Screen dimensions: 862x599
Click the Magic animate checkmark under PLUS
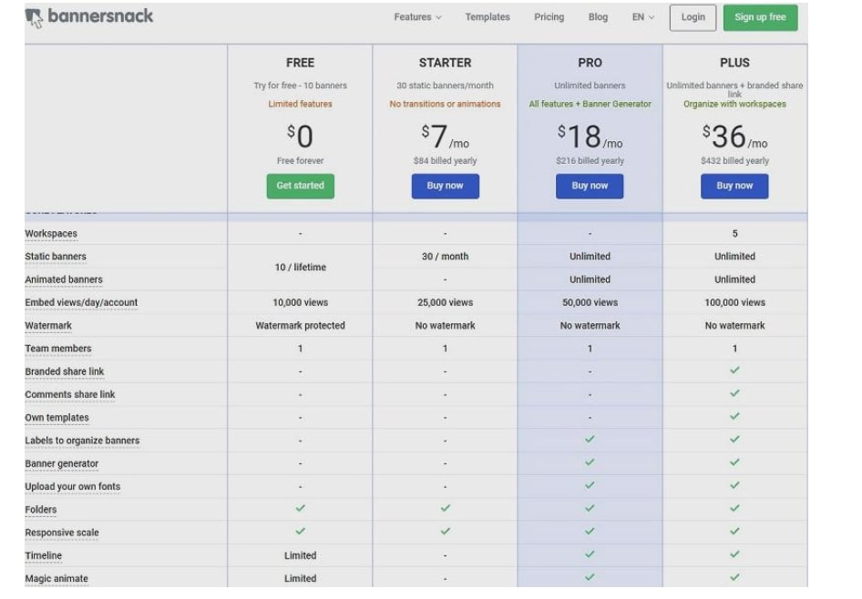pyautogui.click(x=734, y=578)
